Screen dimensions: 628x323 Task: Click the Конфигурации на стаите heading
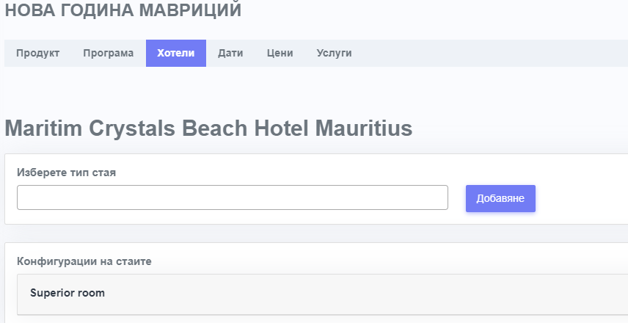point(84,261)
